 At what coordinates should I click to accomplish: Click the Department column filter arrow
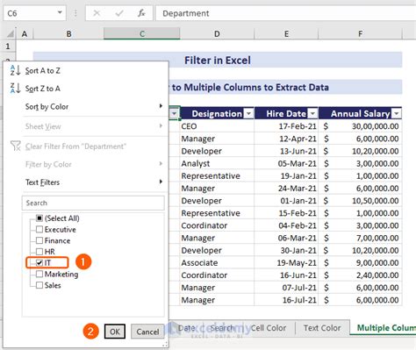coord(175,113)
